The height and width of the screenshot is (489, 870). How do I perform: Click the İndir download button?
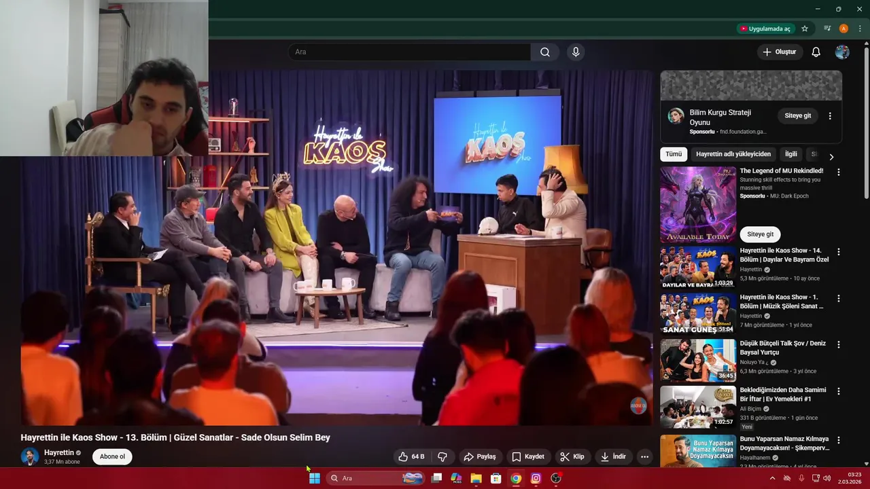click(613, 456)
